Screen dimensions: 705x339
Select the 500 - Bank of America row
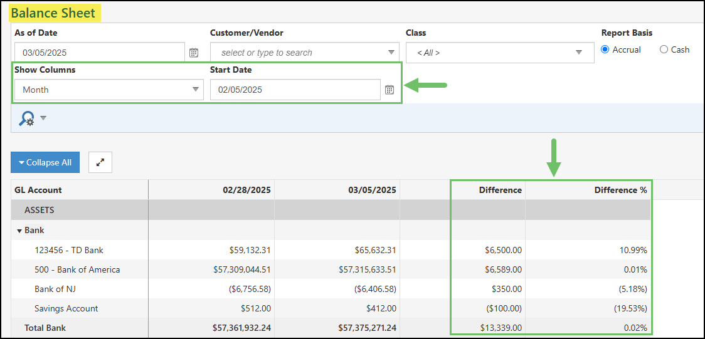(x=331, y=269)
